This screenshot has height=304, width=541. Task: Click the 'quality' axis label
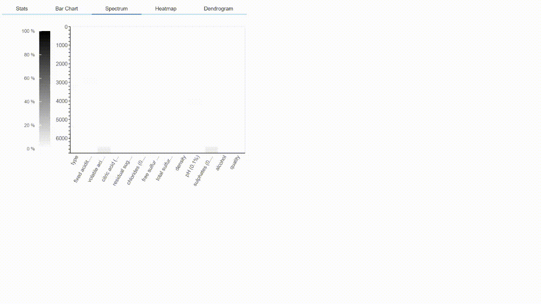point(236,163)
